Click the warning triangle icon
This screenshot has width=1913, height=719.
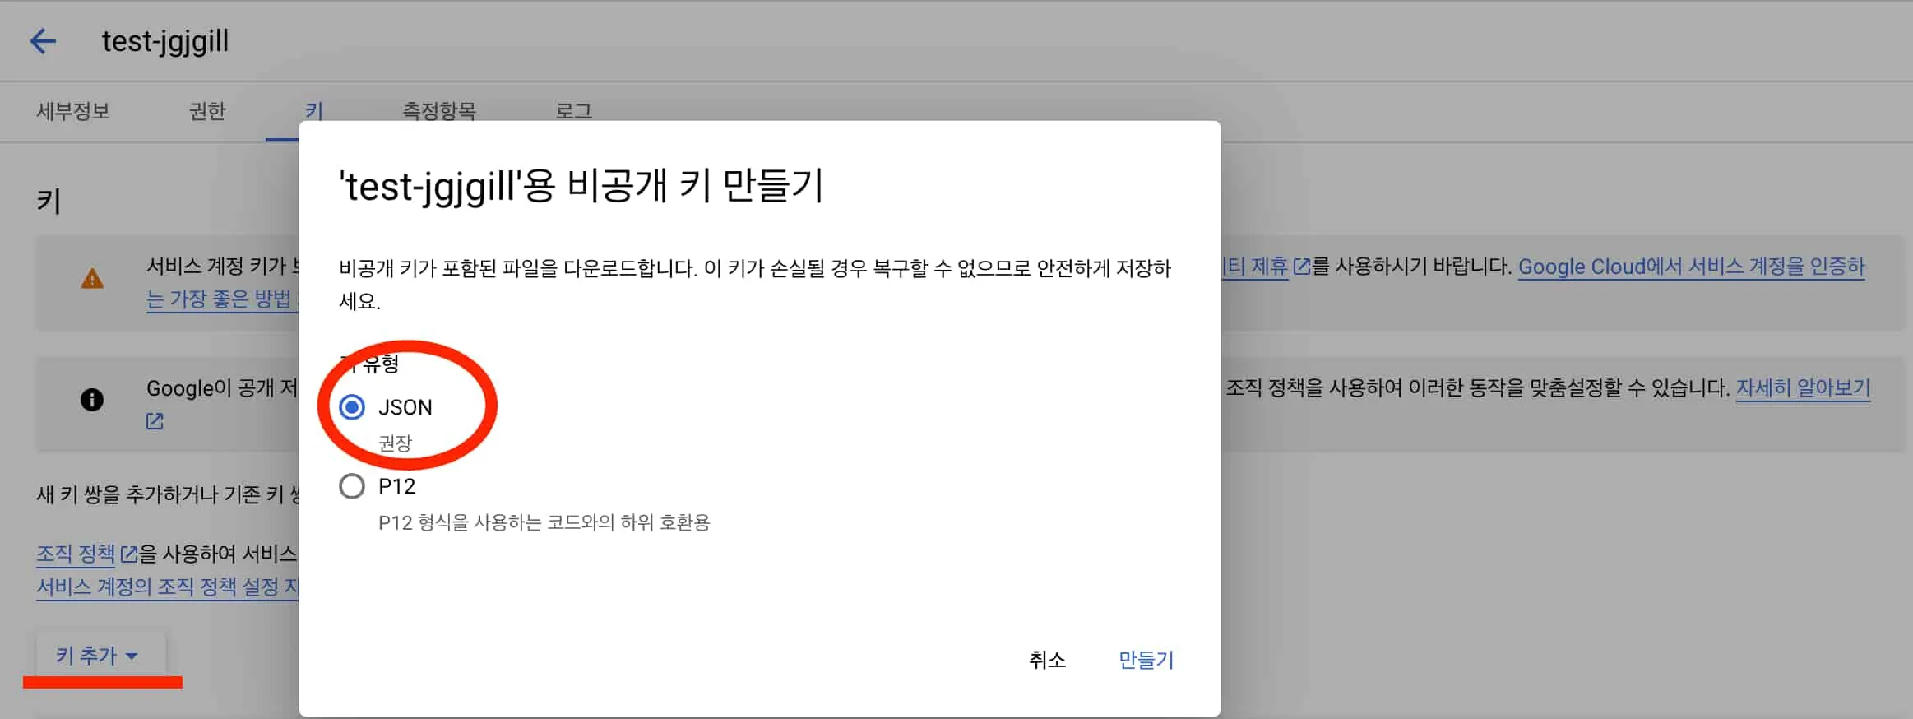pyautogui.click(x=92, y=280)
